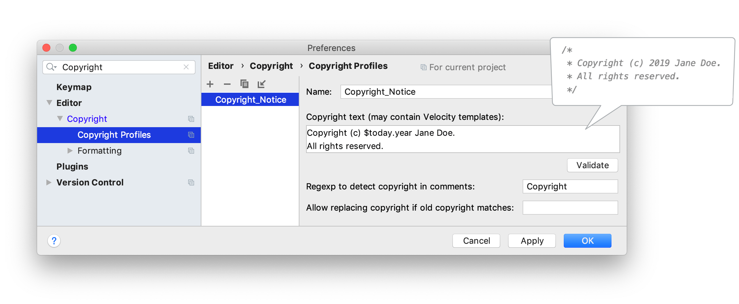Clear the Copyright search field
739x304 pixels.
coord(186,67)
